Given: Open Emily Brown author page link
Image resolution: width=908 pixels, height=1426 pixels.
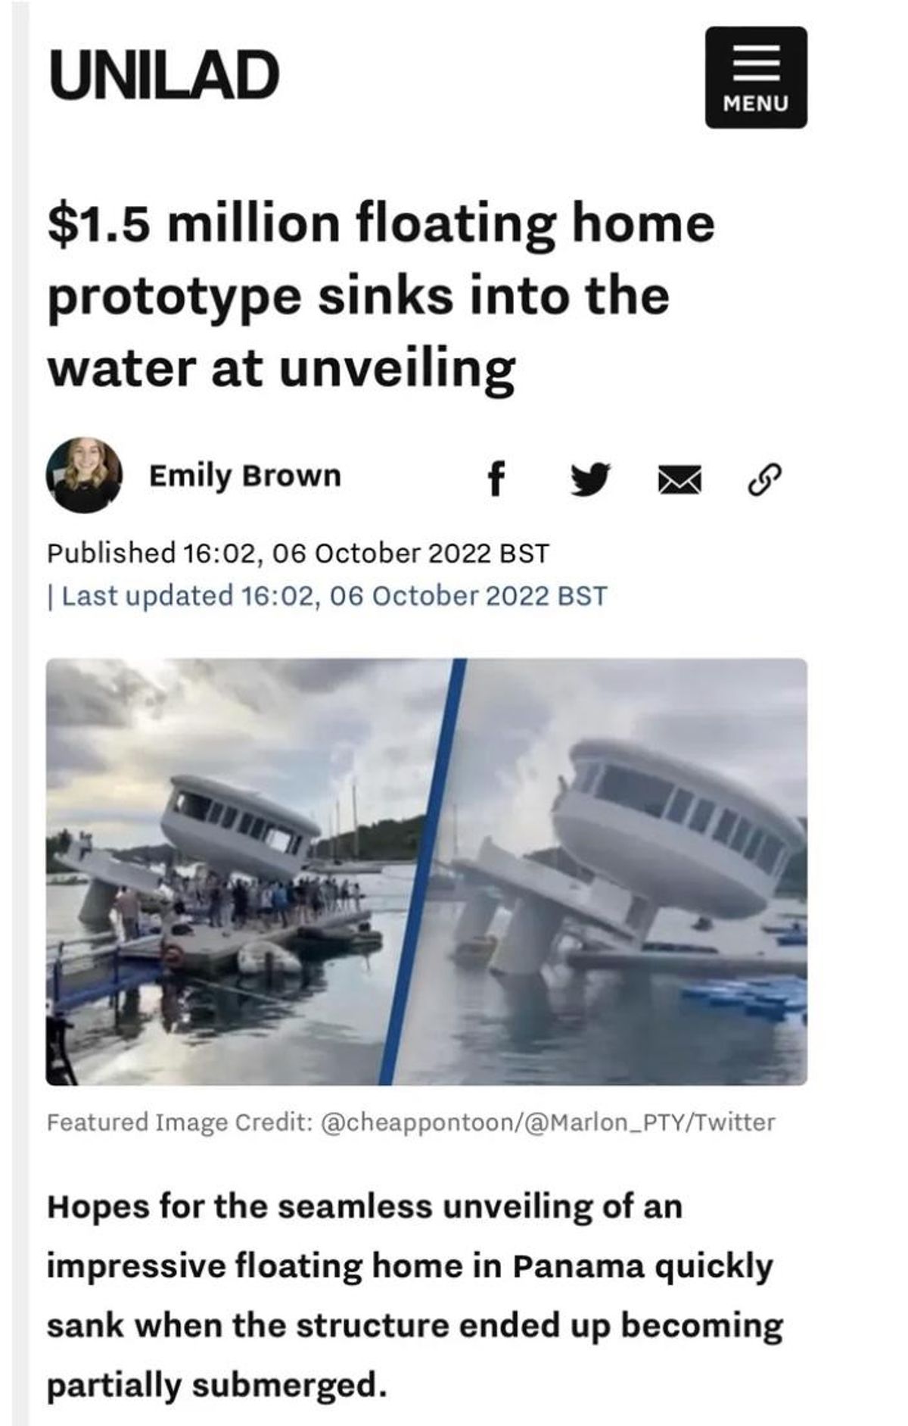Looking at the screenshot, I should (x=245, y=476).
